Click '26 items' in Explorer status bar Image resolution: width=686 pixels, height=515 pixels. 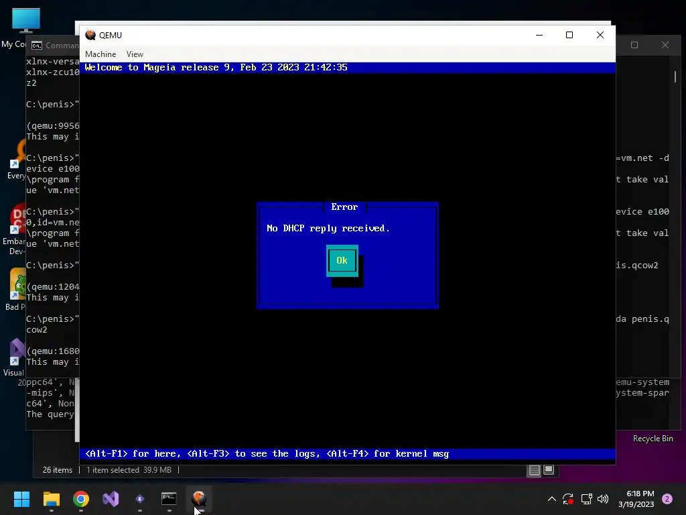click(x=58, y=470)
